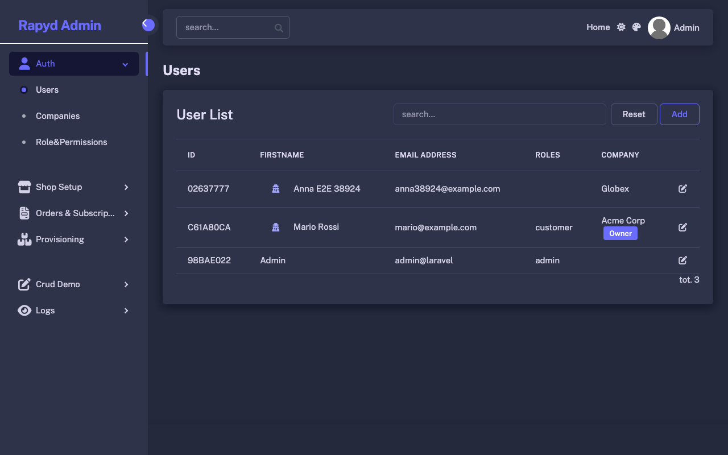The width and height of the screenshot is (728, 455).
Task: Click the ID column header
Action: coord(192,155)
